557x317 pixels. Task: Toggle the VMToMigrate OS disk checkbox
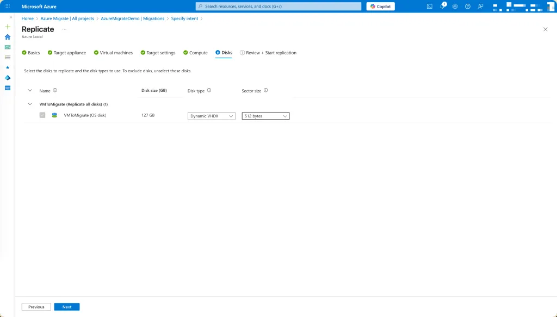pos(42,115)
